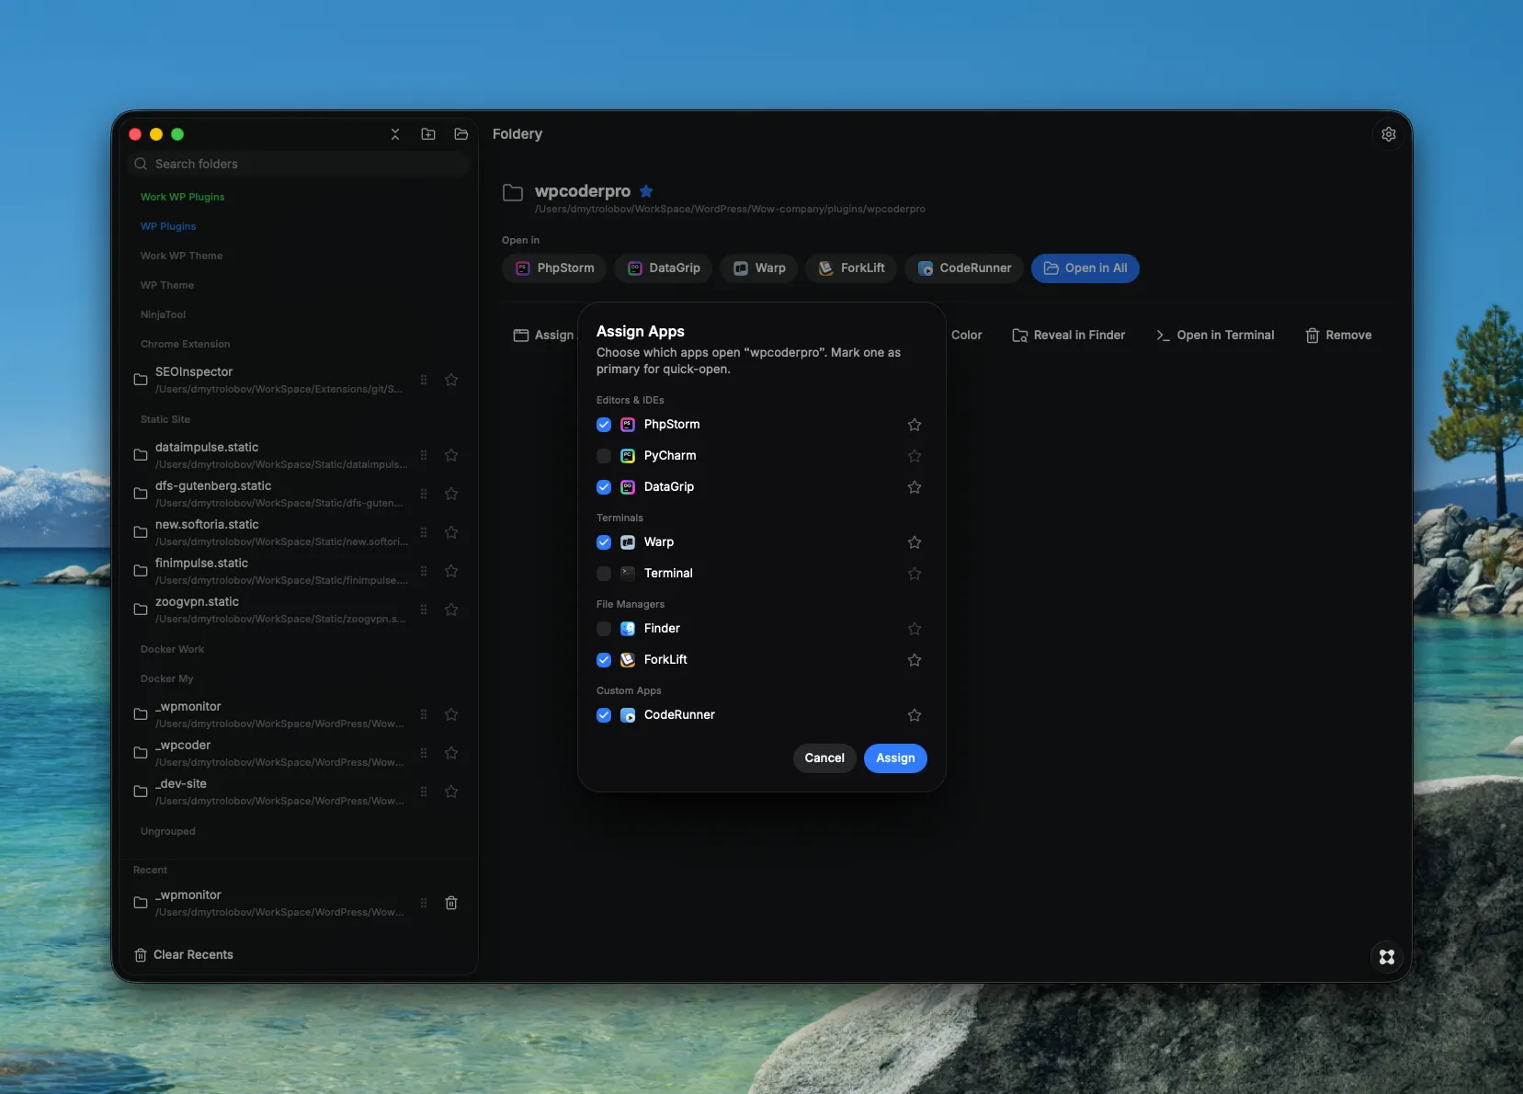Collapse the Static Site group
The height and width of the screenshot is (1094, 1523).
pos(165,419)
